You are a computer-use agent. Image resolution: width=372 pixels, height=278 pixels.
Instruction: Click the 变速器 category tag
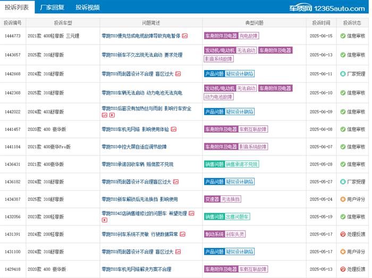(x=213, y=199)
